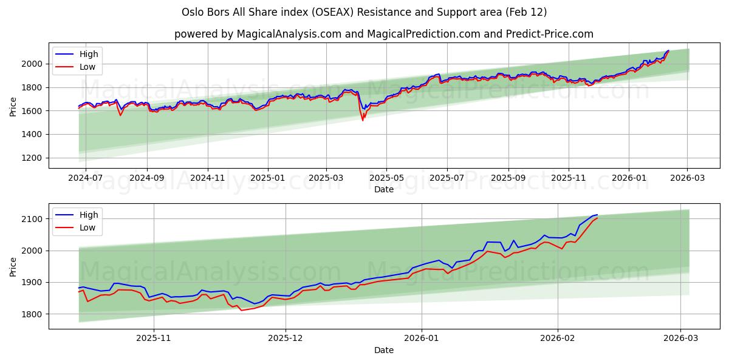Toggle the Low series in the top legend
This screenshot has width=729, height=364.
[x=84, y=66]
